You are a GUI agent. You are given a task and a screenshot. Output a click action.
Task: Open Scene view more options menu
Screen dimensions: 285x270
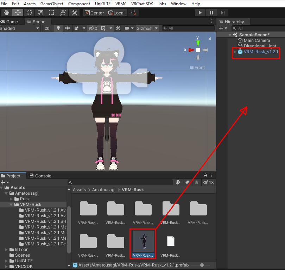tap(211, 21)
